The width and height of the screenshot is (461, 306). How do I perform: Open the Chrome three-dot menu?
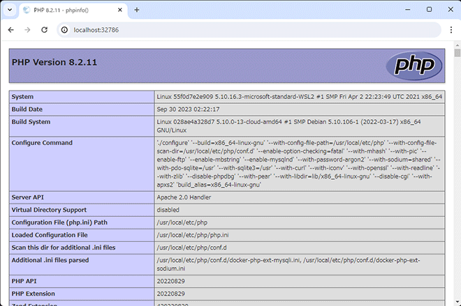(x=451, y=30)
